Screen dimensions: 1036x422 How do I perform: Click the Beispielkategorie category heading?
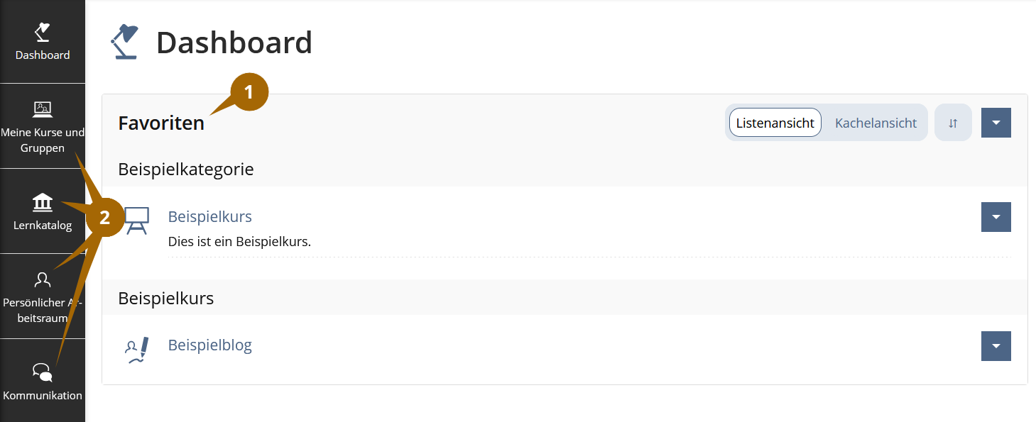(x=186, y=170)
